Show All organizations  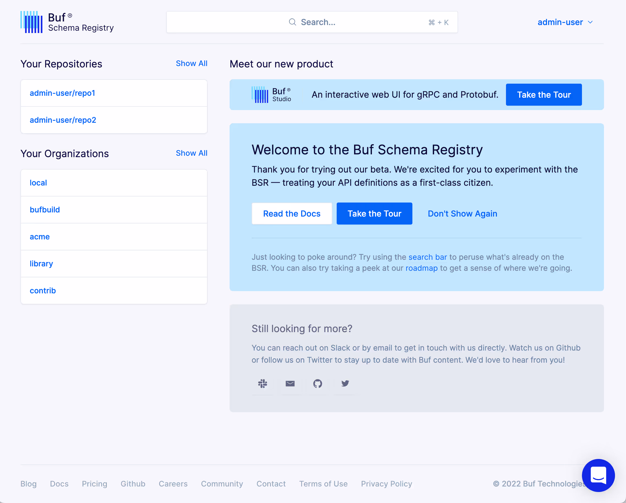(x=192, y=153)
